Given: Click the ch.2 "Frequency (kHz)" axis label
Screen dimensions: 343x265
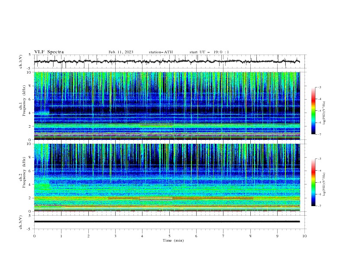Looking at the screenshot, I should (x=24, y=172).
